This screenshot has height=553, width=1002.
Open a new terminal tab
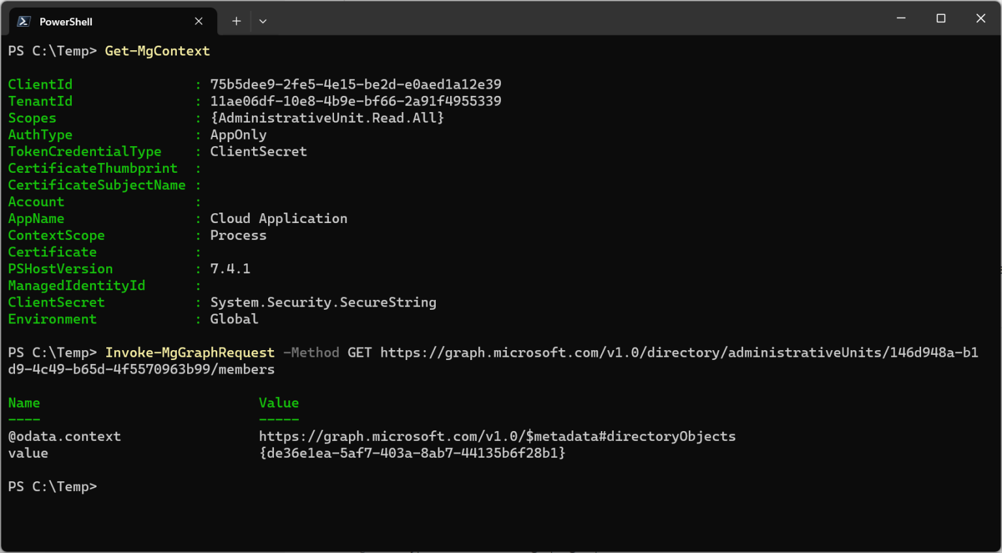pos(236,22)
